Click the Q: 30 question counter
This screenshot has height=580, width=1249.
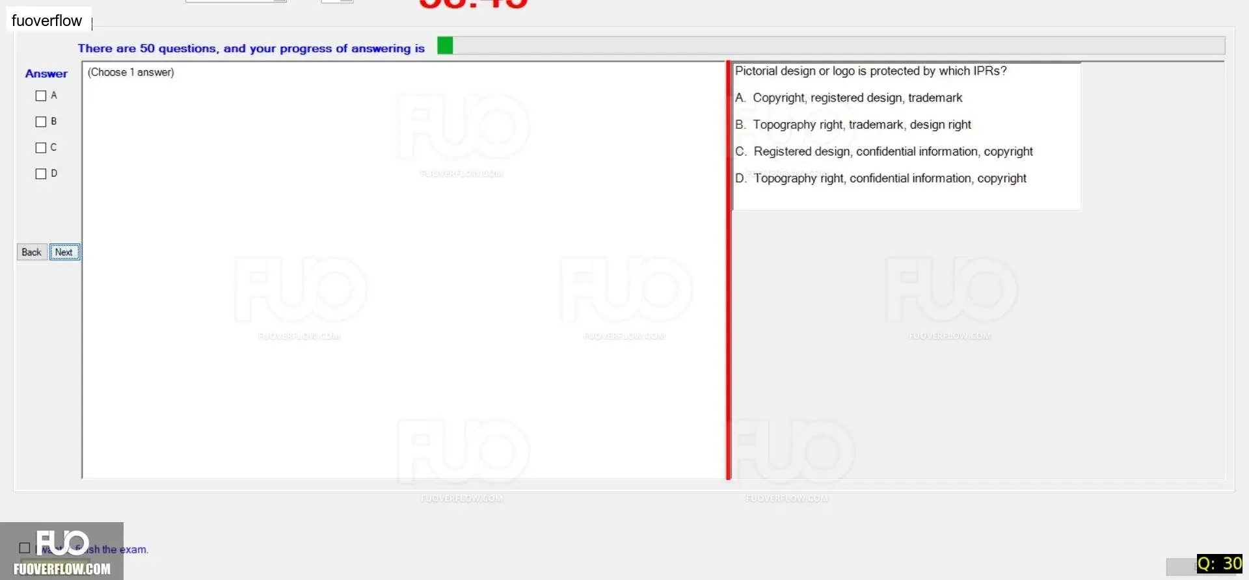pyautogui.click(x=1220, y=564)
